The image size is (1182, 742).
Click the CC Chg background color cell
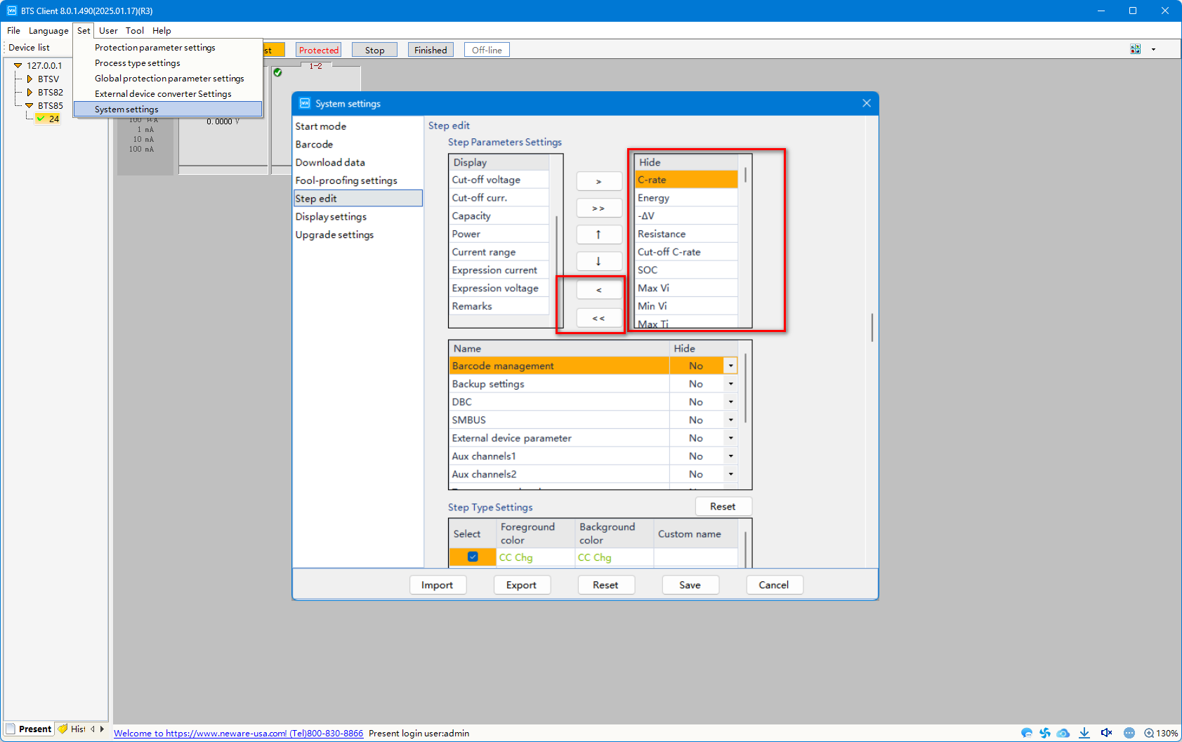click(615, 557)
